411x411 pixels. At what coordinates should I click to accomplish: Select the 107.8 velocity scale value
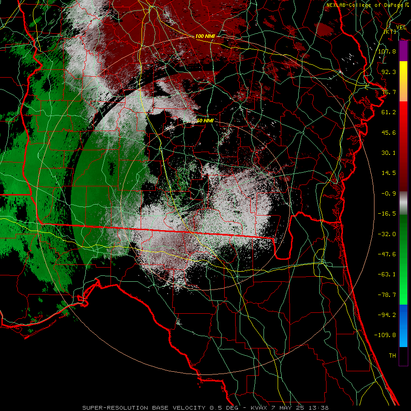[x=387, y=51]
